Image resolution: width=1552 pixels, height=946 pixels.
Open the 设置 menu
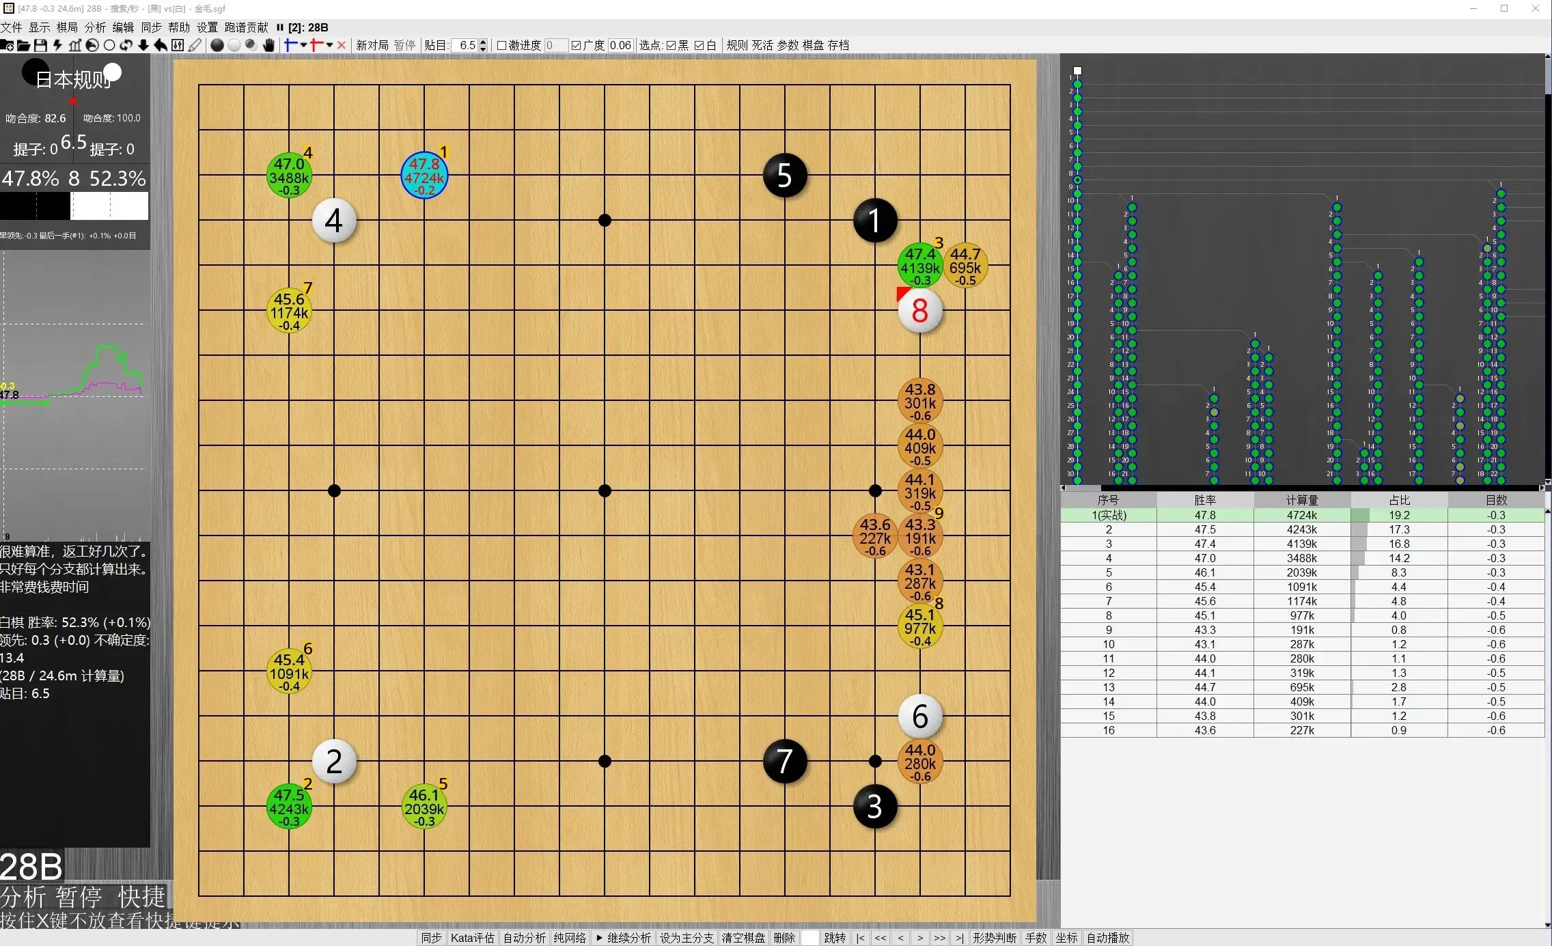tap(208, 27)
